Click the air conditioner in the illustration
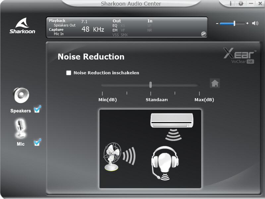Image resolution: width=265 pixels, height=199 pixels. click(171, 120)
